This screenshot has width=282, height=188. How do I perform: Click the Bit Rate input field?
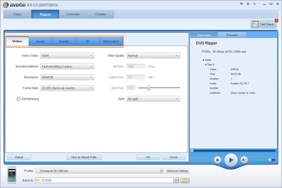(x=136, y=67)
